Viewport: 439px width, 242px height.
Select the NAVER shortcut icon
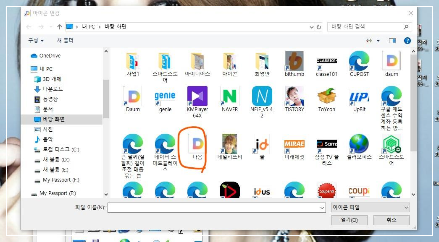click(229, 99)
